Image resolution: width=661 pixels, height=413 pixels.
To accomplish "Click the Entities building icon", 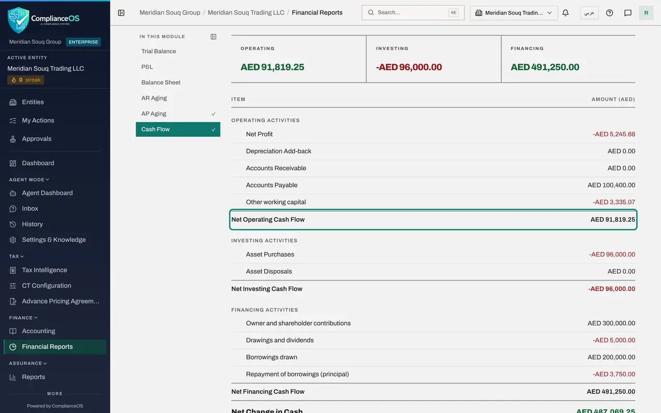I will (13, 102).
